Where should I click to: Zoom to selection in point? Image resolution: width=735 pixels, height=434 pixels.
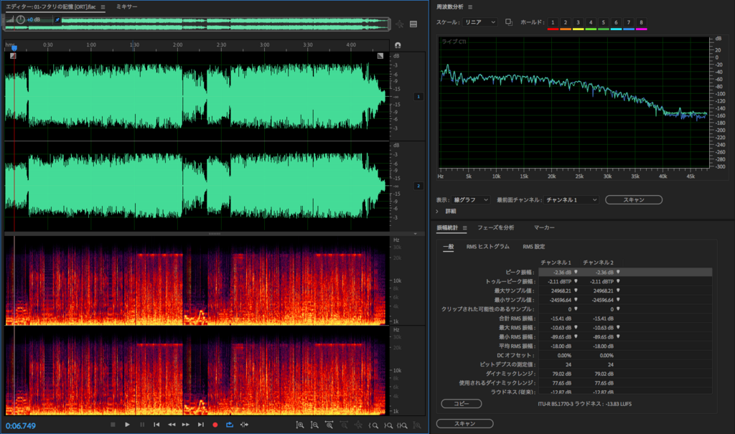pyautogui.click(x=373, y=425)
